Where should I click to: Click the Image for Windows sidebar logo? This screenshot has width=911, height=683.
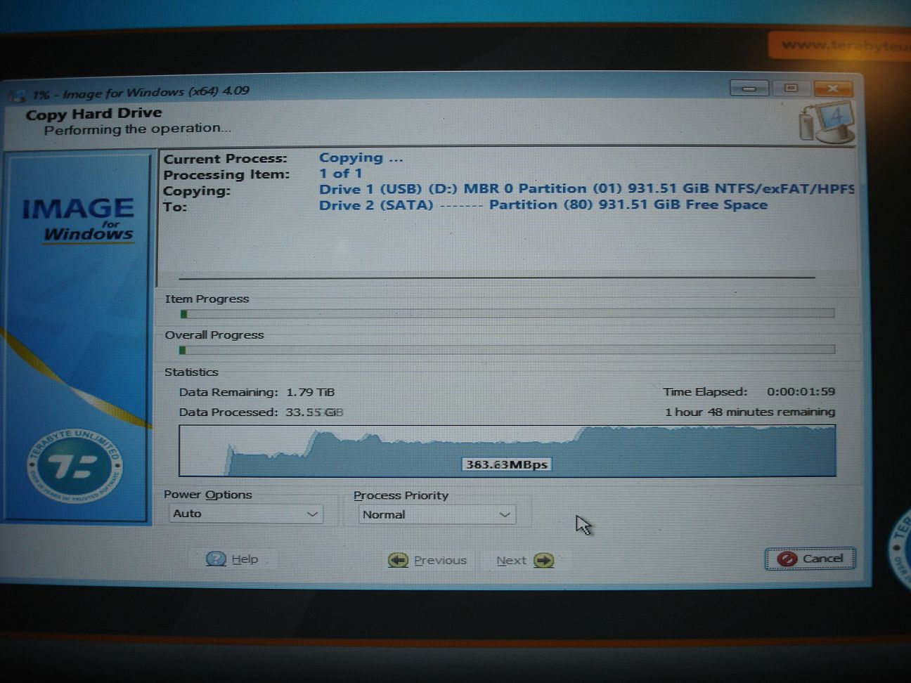(78, 219)
